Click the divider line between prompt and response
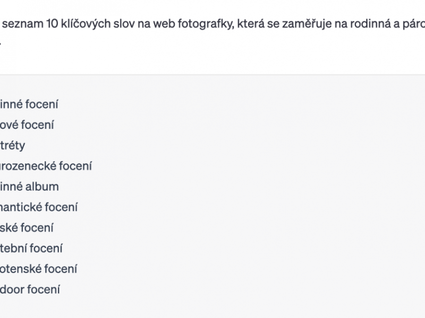 [212, 74]
